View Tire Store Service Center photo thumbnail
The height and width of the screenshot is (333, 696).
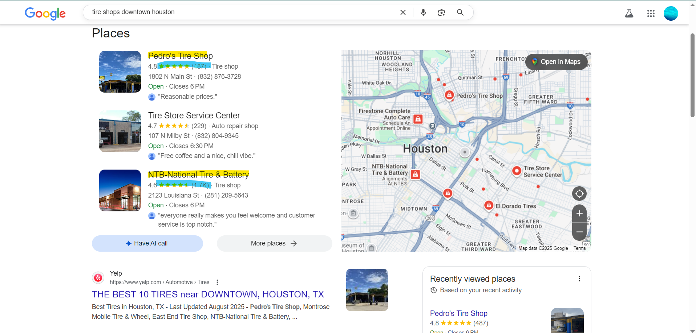click(120, 131)
